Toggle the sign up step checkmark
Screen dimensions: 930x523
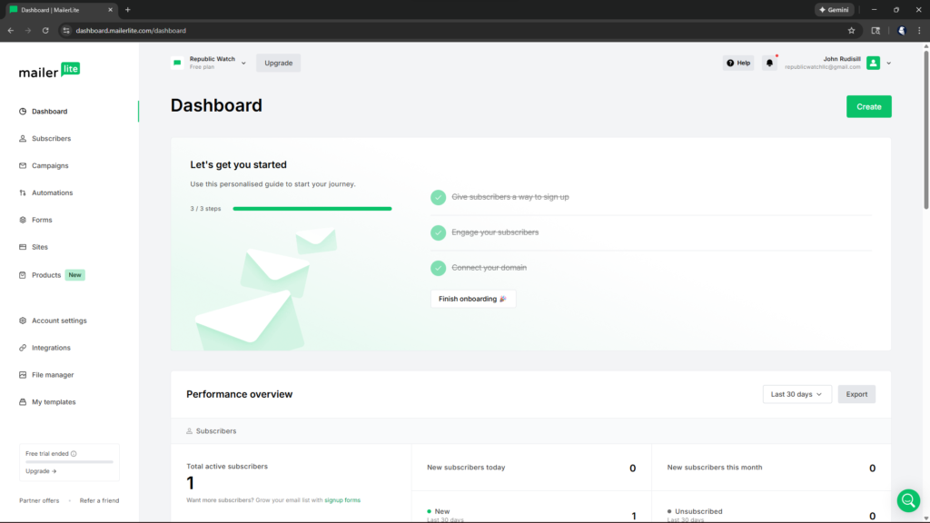439,197
